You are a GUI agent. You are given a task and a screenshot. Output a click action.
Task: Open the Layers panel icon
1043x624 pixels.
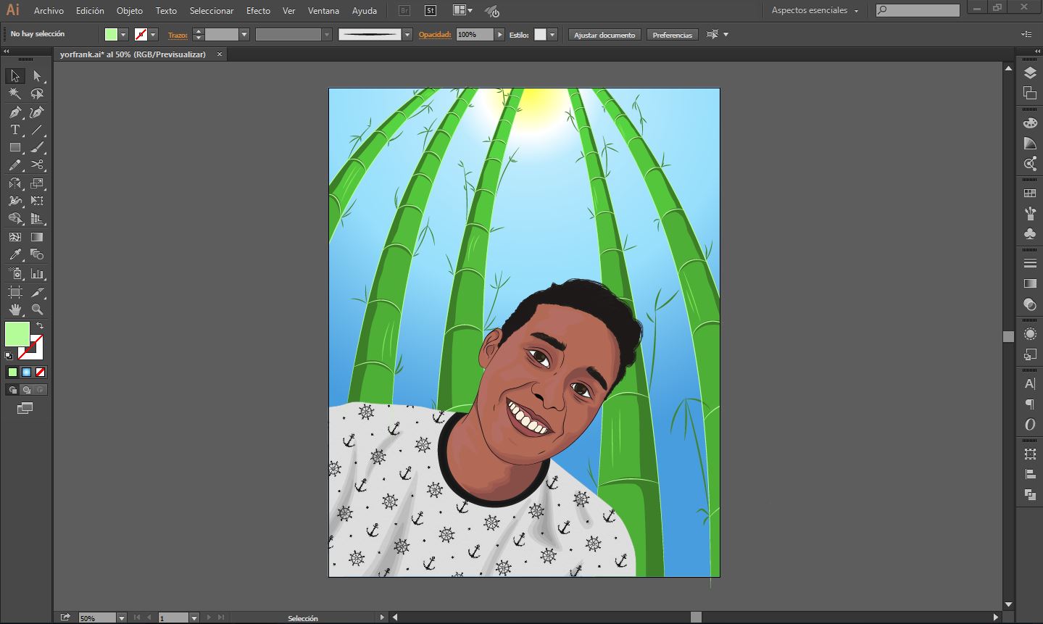[1030, 74]
